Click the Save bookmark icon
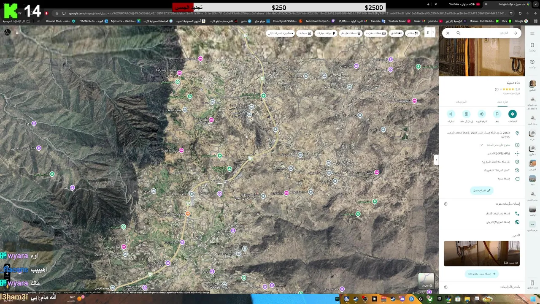Image resolution: width=540 pixels, height=304 pixels. point(497,114)
